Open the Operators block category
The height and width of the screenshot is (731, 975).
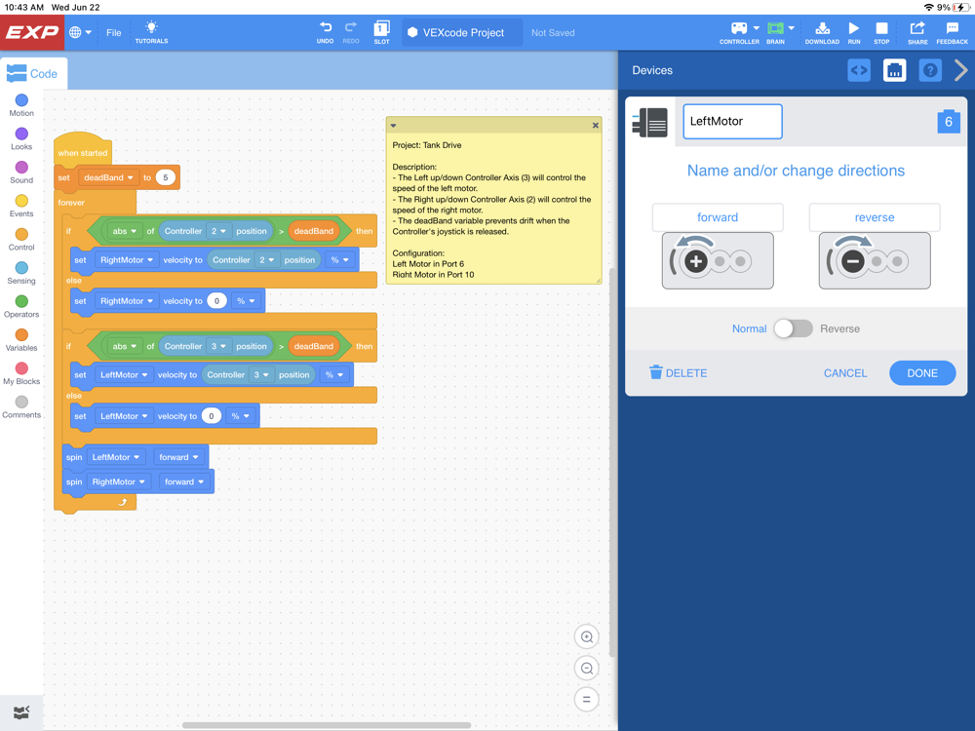pos(21,306)
